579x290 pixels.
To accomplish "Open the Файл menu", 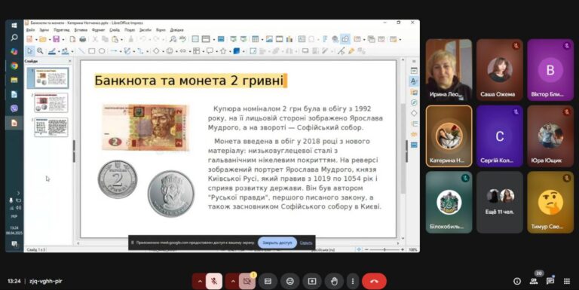I will pos(30,30).
